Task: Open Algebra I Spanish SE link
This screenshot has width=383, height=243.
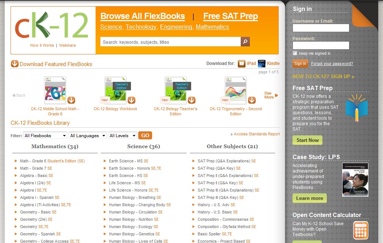Action: tap(39, 198)
